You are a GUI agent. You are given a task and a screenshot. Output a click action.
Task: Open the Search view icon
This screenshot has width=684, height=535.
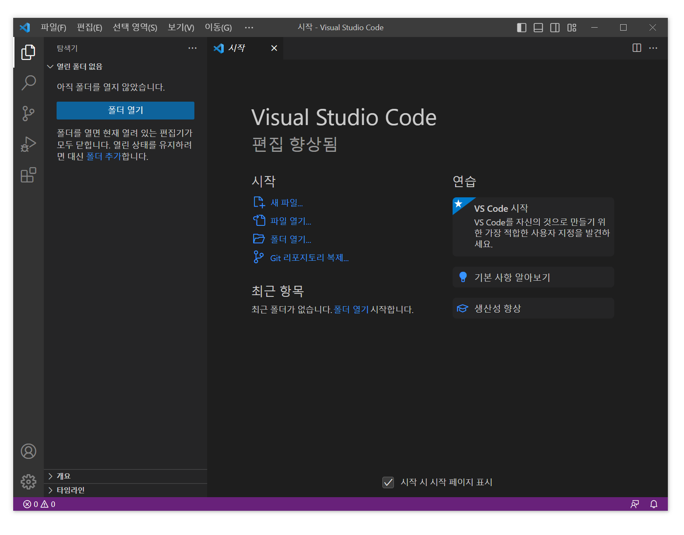tap(28, 83)
